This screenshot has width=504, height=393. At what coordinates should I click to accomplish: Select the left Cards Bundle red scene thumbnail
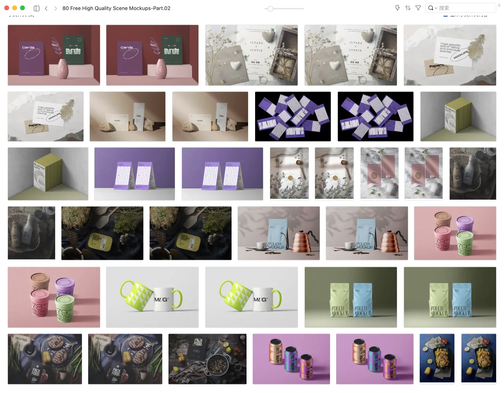[x=54, y=55]
